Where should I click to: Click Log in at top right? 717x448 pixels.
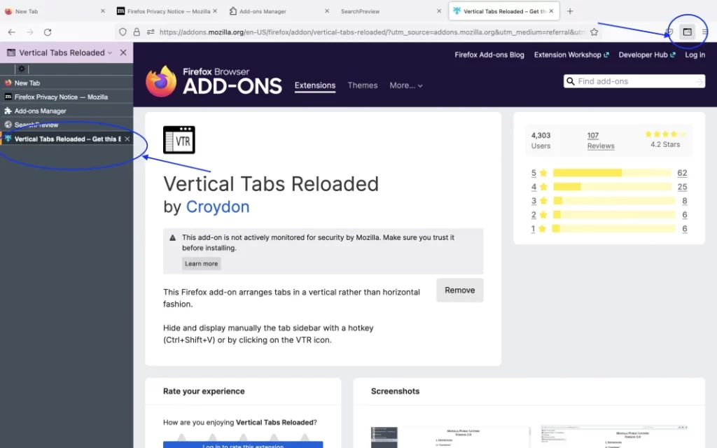click(695, 55)
